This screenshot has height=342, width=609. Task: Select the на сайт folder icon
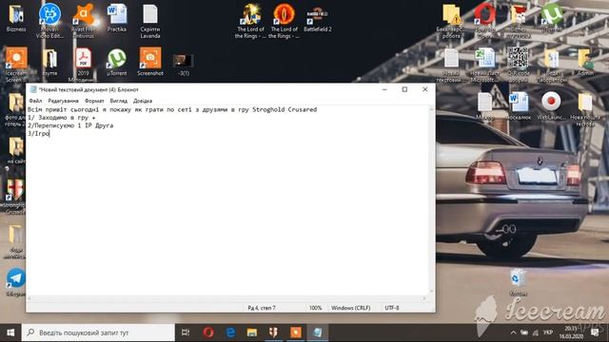[x=16, y=150]
